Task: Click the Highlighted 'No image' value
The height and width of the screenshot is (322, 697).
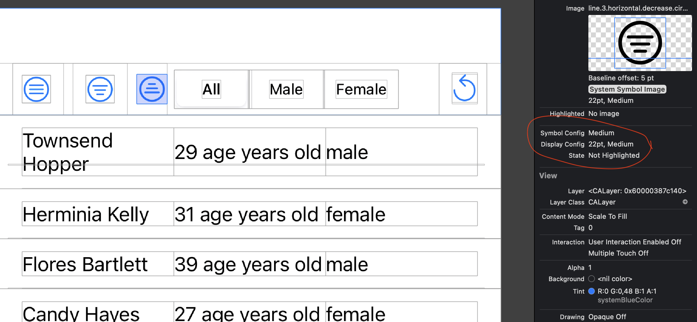Action: 604,113
